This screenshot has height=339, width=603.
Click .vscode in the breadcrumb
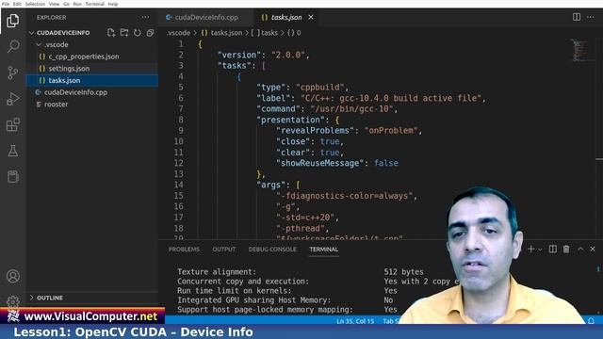178,33
